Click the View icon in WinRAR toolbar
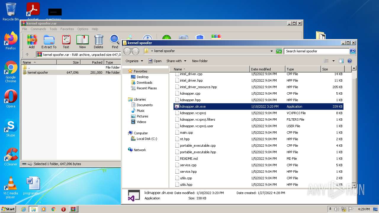Screen dimensions: 379x213 82,42
